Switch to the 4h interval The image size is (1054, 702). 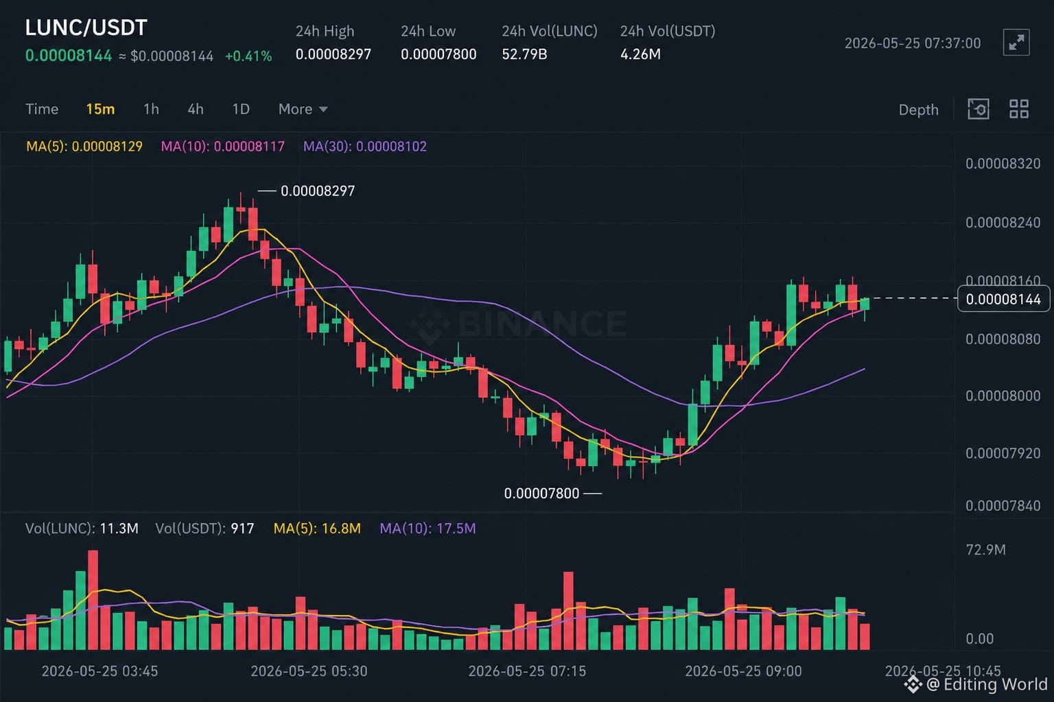[x=196, y=109]
